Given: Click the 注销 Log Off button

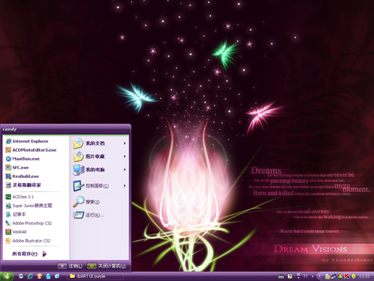Looking at the screenshot, I should [x=70, y=266].
